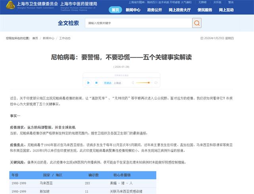Click the 工作动态 breadcrumb link

[x=65, y=38]
